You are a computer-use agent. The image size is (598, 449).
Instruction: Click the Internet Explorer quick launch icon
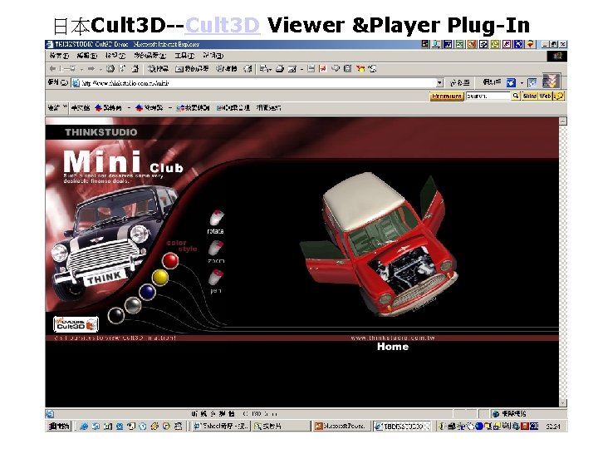pyautogui.click(x=84, y=426)
